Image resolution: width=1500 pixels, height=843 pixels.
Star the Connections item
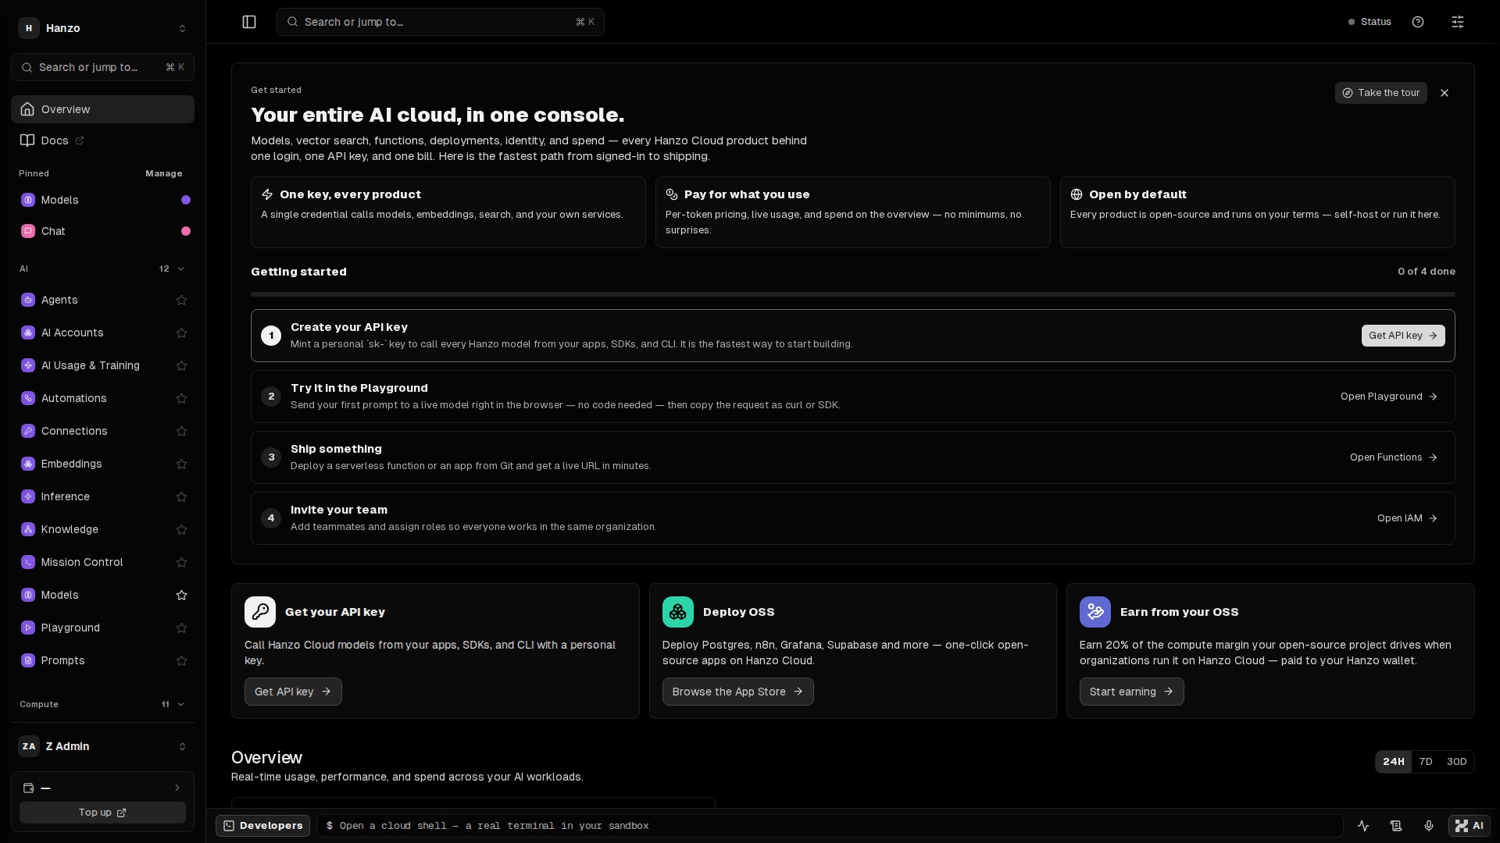[182, 431]
